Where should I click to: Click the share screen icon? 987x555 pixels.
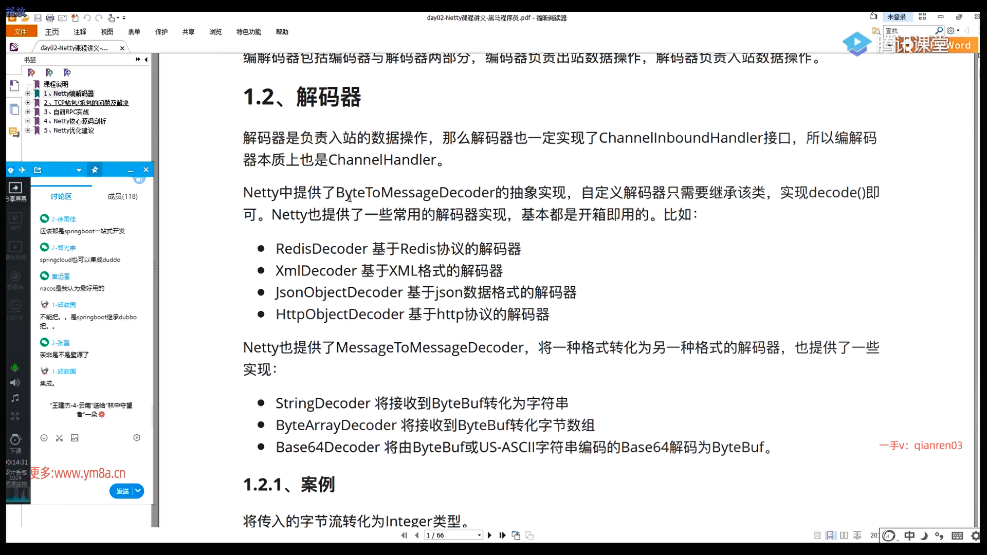15,188
